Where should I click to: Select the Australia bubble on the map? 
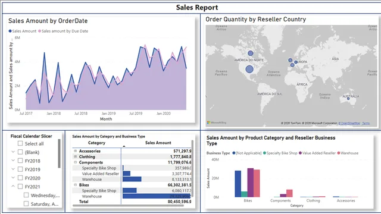(x=348, y=99)
